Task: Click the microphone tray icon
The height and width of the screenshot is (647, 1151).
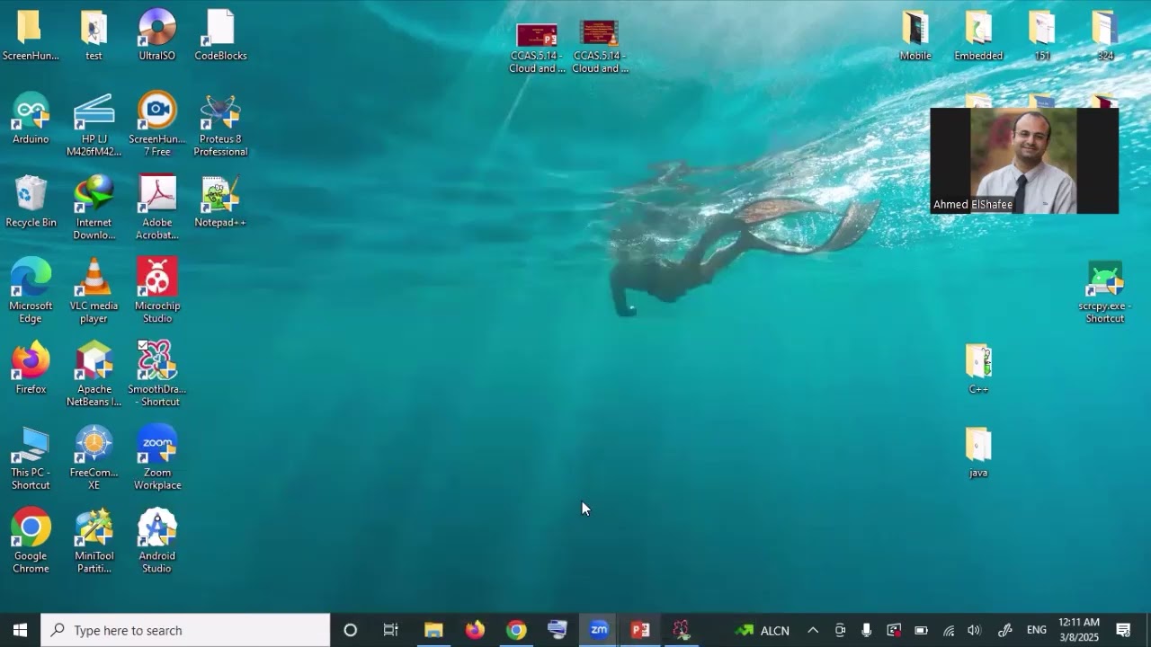Action: tap(866, 630)
